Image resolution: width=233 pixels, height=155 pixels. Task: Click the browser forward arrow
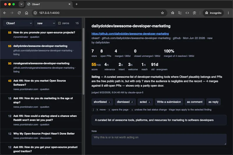tap(12, 13)
